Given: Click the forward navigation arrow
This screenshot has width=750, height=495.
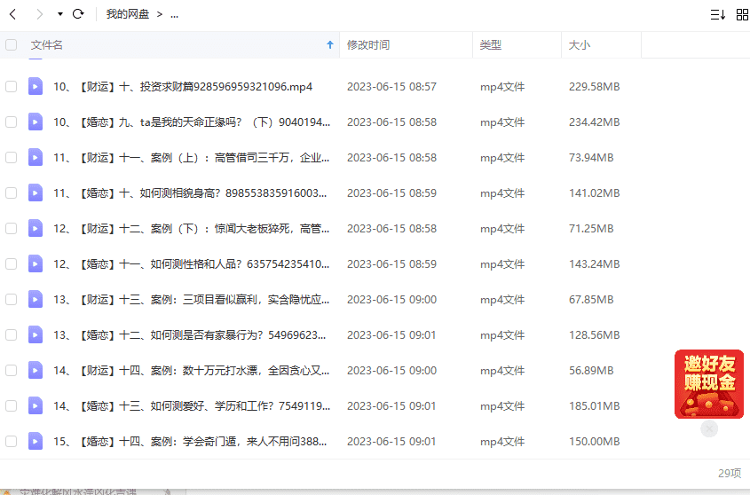Looking at the screenshot, I should 39,14.
